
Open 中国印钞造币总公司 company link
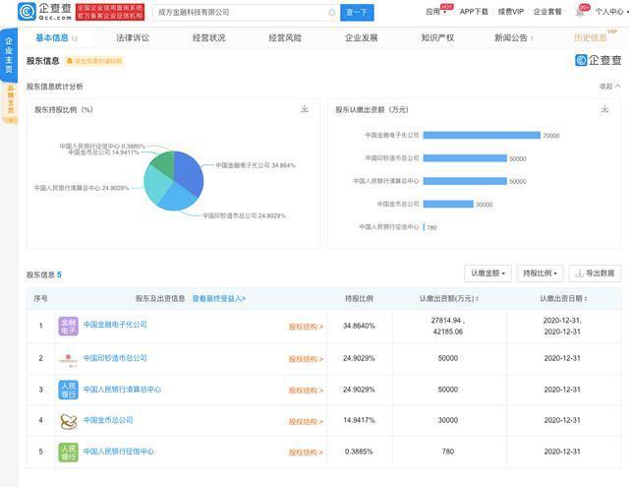tap(115, 358)
